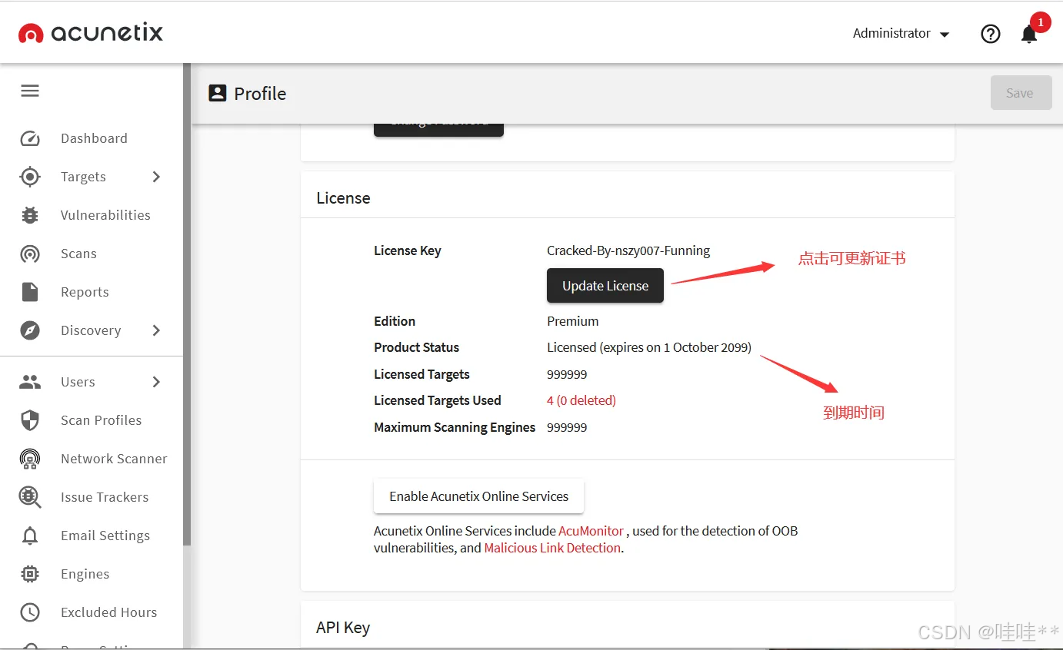Click the Profile page person icon
Viewport: 1063px width, 650px height.
218,93
